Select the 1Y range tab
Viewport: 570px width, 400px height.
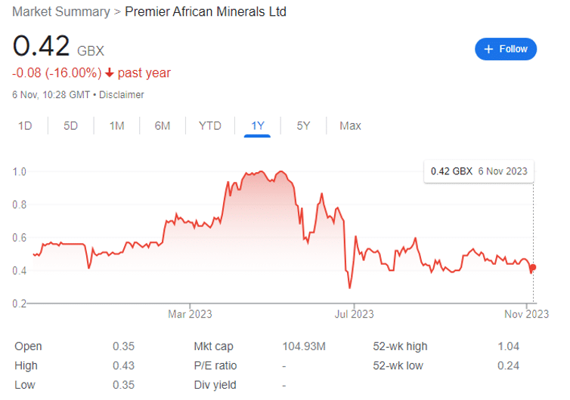coord(257,126)
